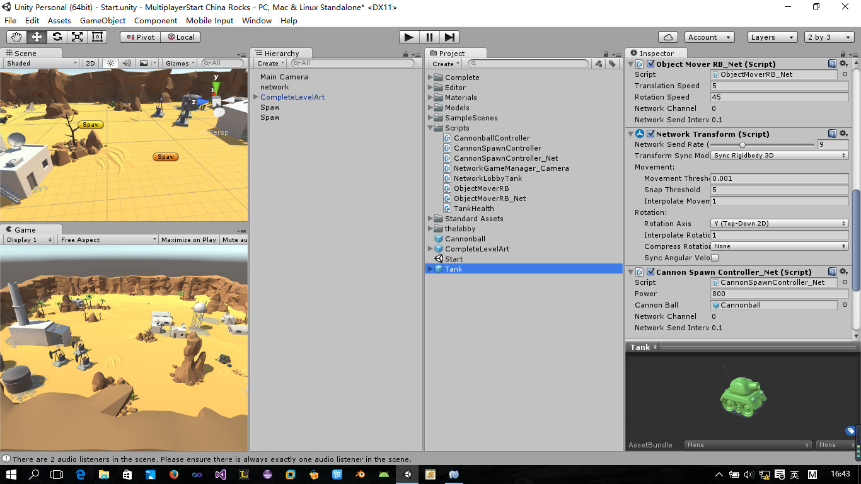
Task: Select the Scale tool in the toolbar
Action: (77, 37)
